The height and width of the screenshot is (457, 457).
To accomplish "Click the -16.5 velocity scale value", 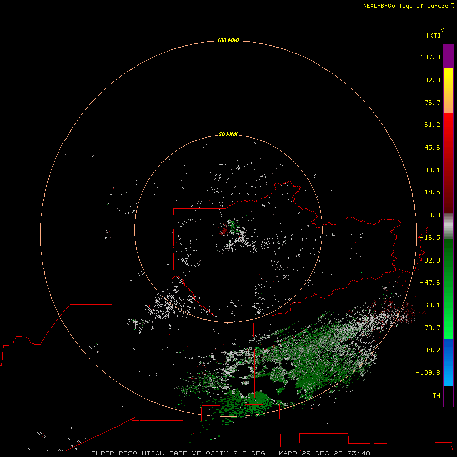I will point(430,238).
